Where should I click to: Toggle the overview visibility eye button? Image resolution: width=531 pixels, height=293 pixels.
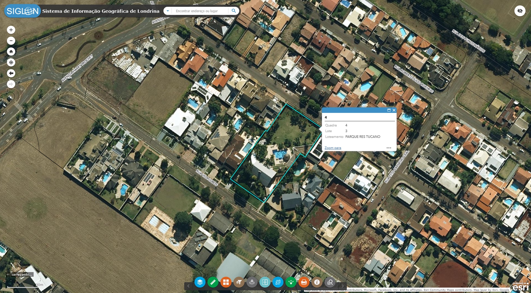(x=520, y=11)
